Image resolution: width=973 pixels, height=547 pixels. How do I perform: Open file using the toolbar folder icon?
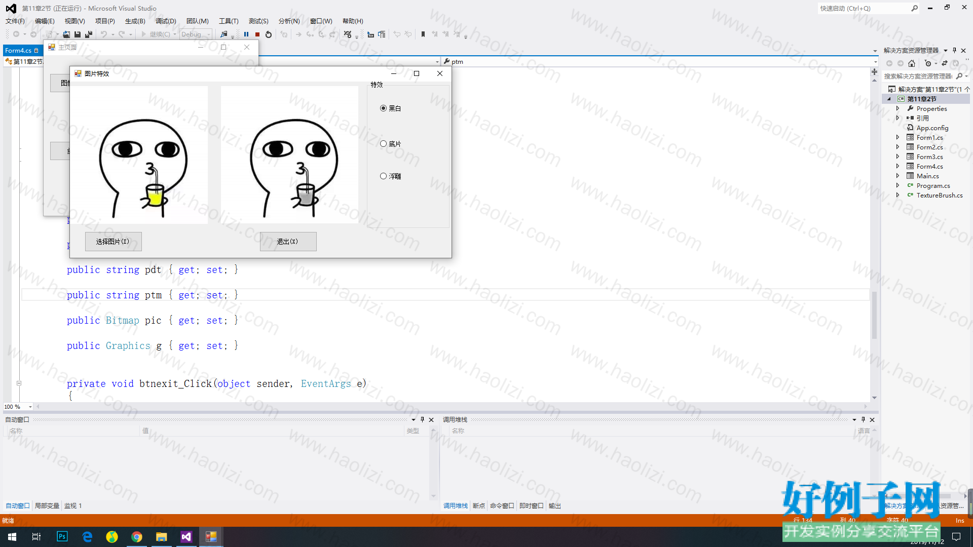coord(66,34)
